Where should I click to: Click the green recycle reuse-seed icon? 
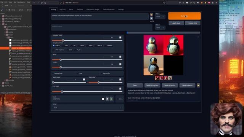(111, 99)
